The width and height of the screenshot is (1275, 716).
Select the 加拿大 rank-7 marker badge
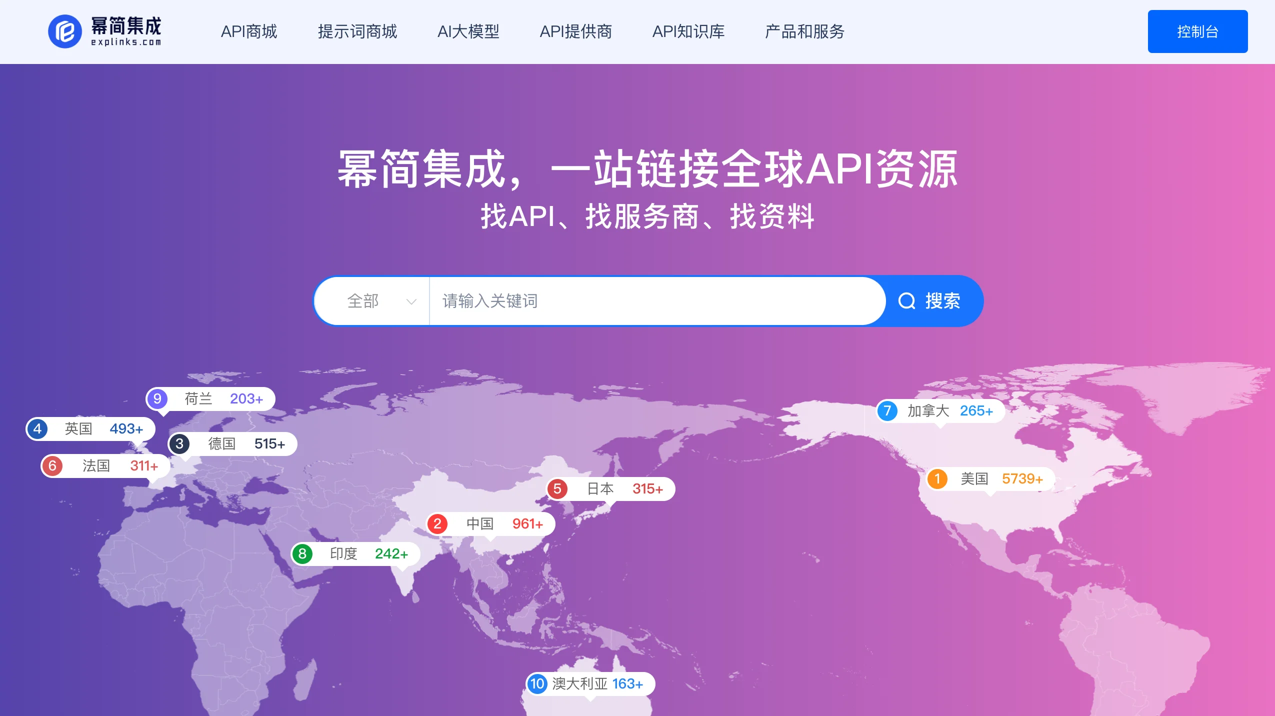point(887,411)
